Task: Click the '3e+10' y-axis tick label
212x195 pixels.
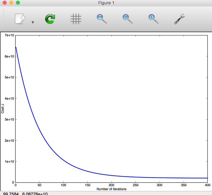Action: (x=9, y=120)
